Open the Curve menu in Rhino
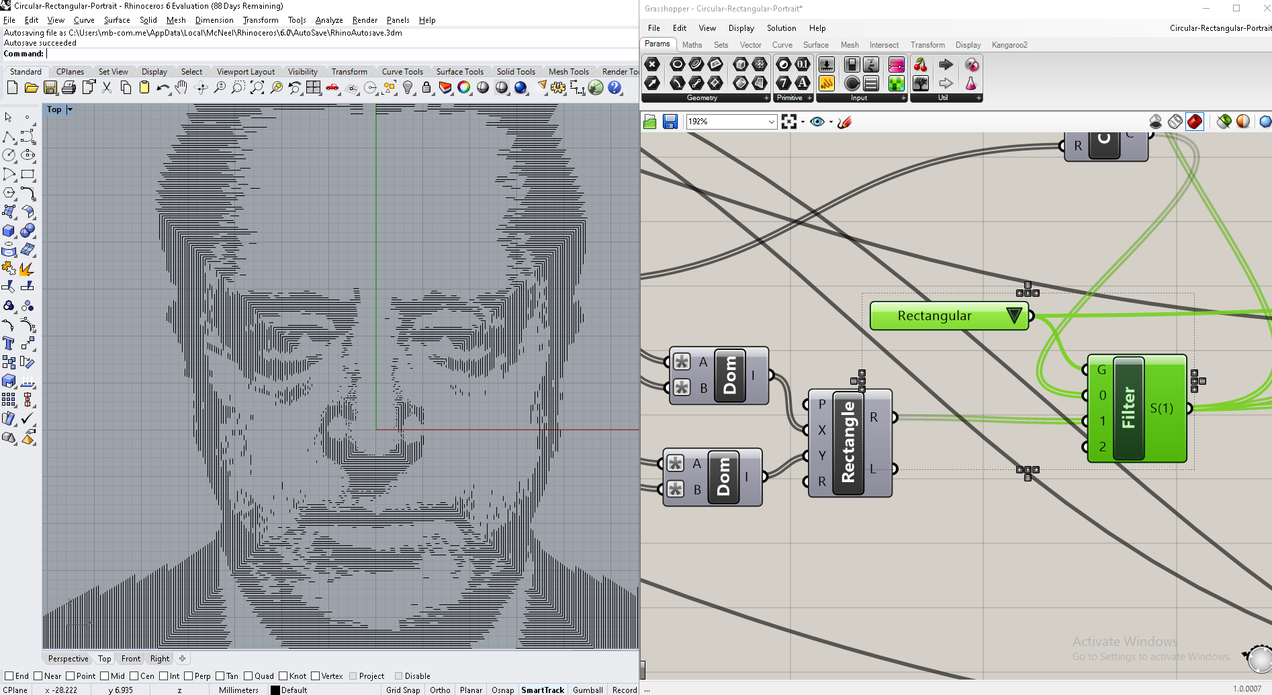The height and width of the screenshot is (695, 1272). (84, 20)
